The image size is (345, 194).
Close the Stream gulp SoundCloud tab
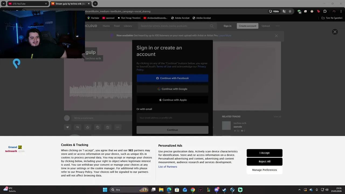[x=89, y=4]
